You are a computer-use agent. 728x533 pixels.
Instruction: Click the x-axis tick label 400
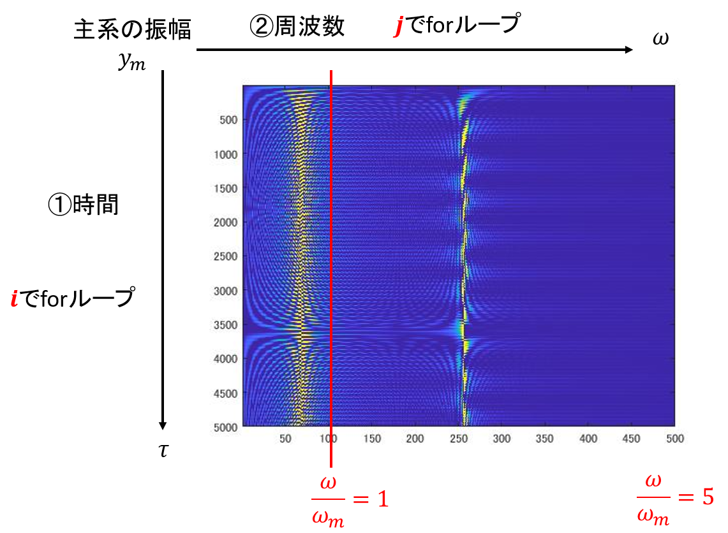click(x=588, y=439)
